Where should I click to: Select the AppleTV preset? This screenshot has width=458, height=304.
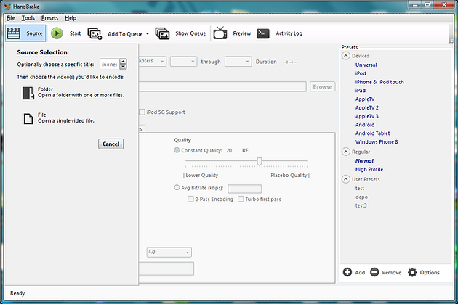point(365,99)
